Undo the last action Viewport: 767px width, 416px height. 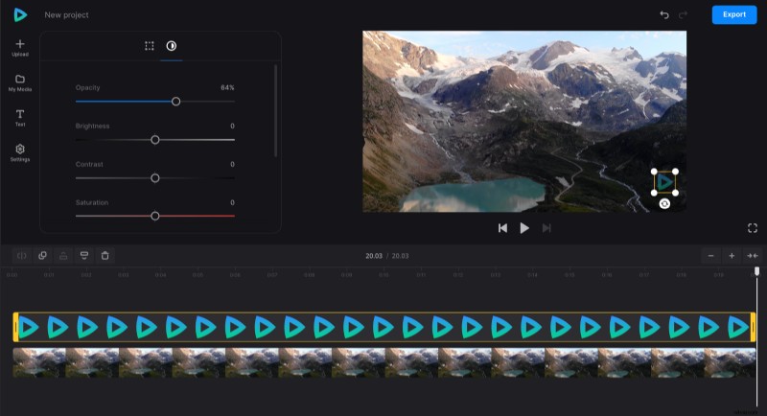click(x=664, y=14)
